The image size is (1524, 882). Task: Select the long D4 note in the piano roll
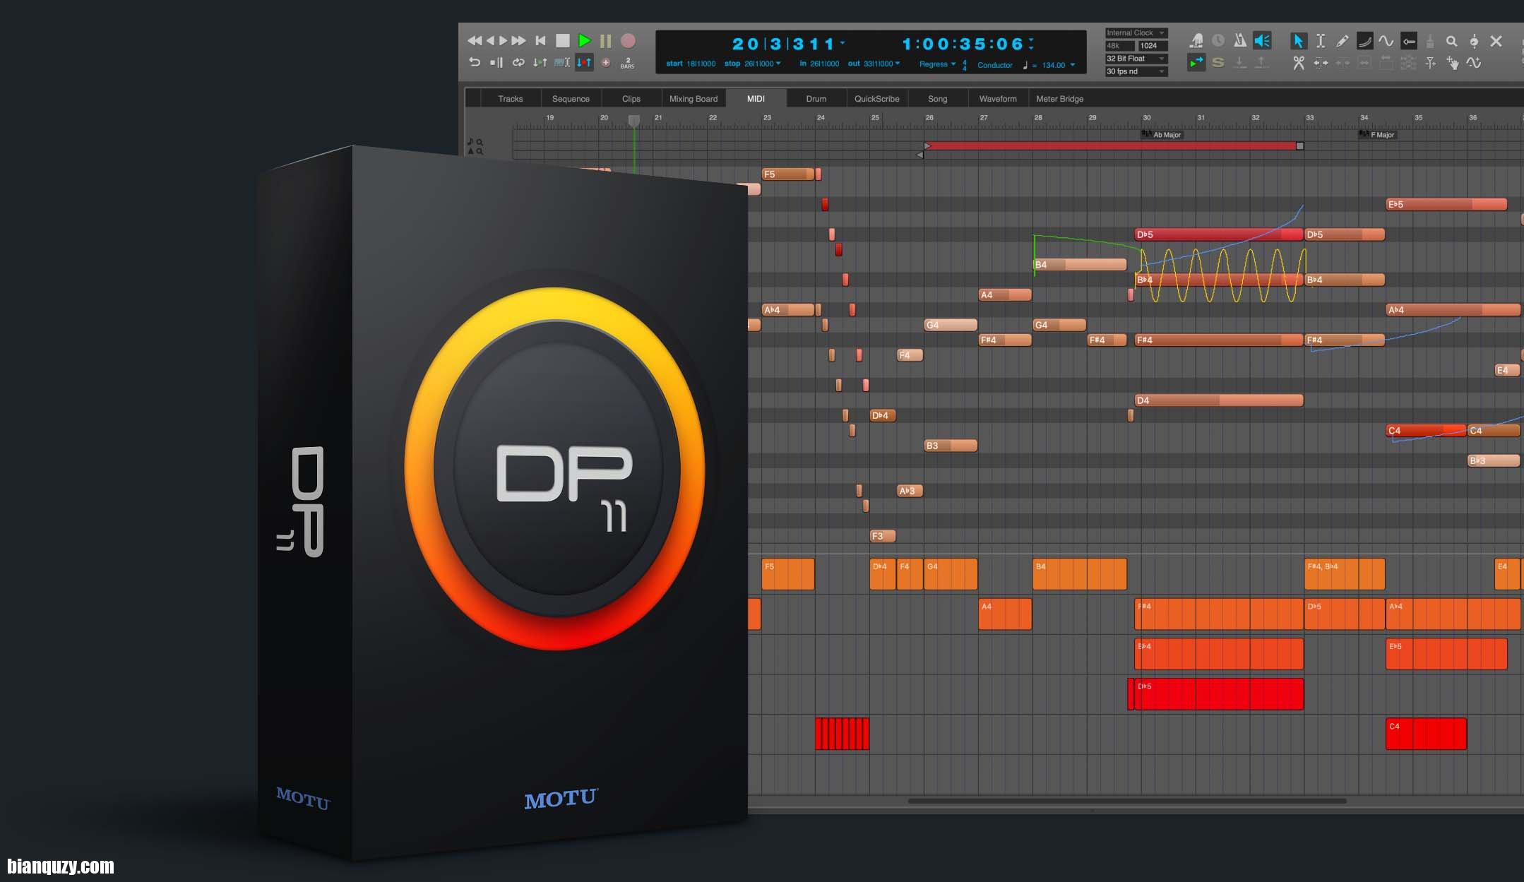tap(1218, 400)
